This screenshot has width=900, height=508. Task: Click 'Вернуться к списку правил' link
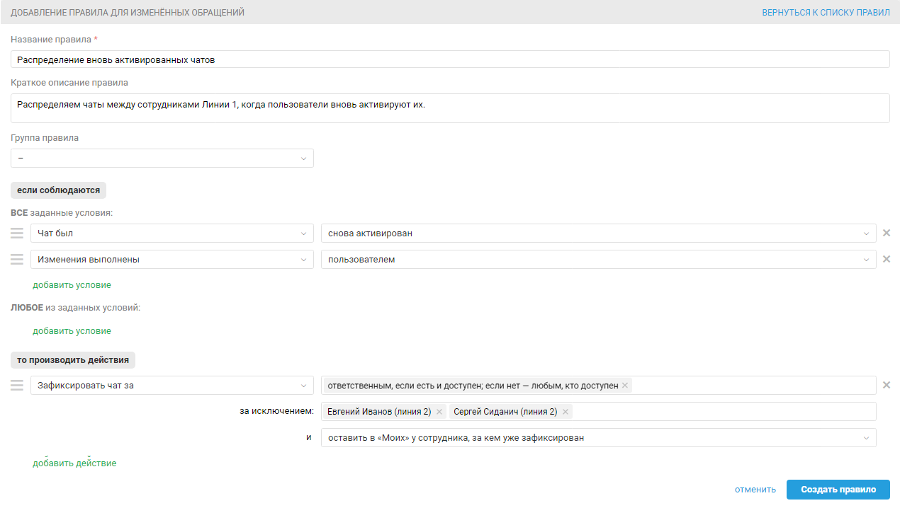[826, 13]
